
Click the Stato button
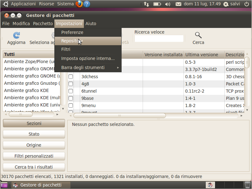click(x=34, y=134)
